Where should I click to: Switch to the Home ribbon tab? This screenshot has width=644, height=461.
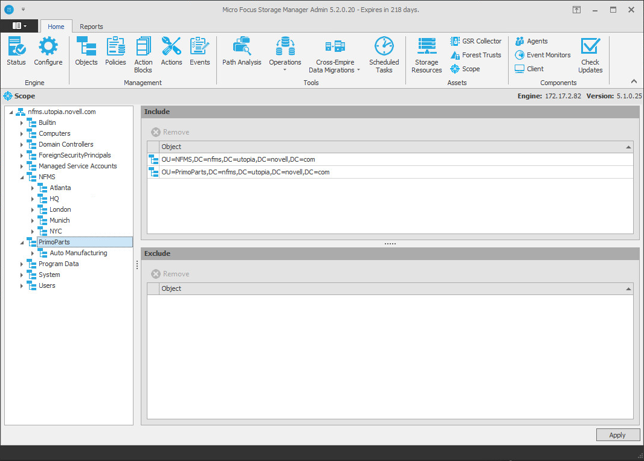click(x=56, y=27)
